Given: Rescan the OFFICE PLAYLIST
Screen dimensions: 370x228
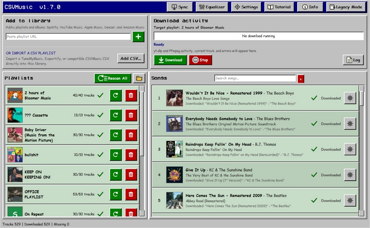Looking at the screenshot, I should click(116, 194).
